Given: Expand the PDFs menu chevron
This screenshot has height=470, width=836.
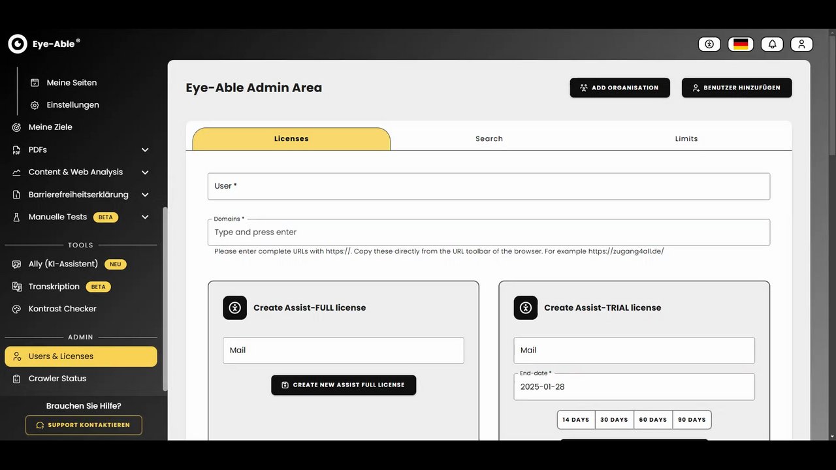Looking at the screenshot, I should [x=145, y=150].
